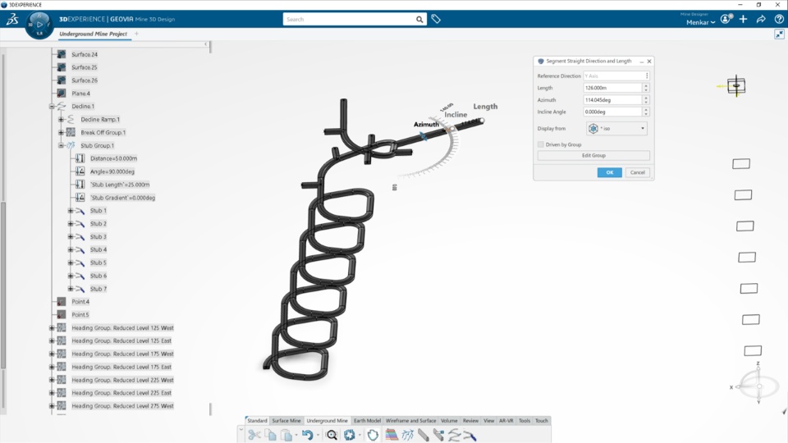Expand the Stub 1 tree node
Image resolution: width=788 pixels, height=443 pixels.
click(71, 211)
